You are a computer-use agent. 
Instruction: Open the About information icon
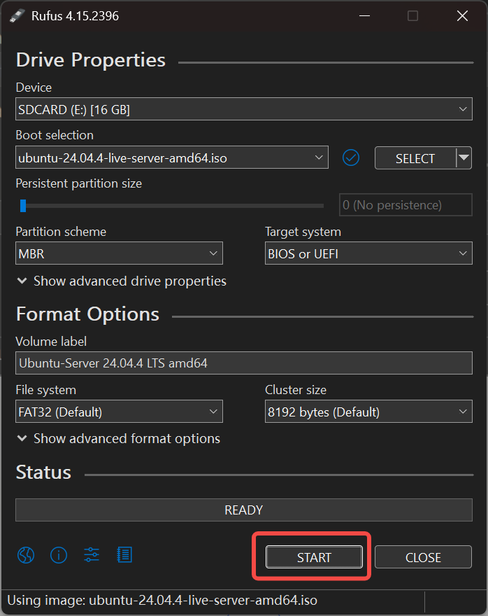(59, 555)
